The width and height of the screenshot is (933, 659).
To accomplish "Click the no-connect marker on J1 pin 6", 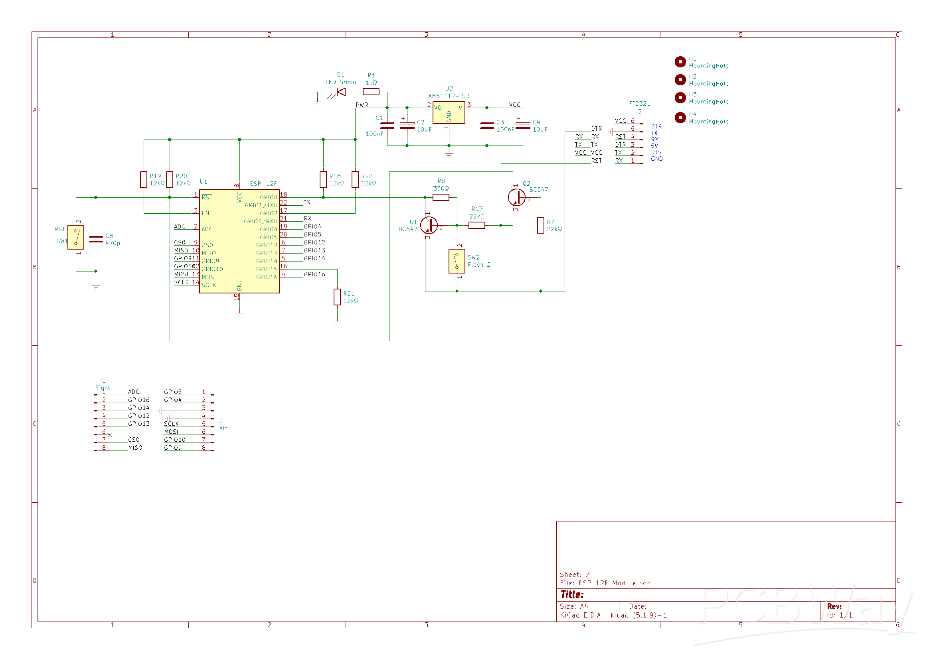I will [110, 434].
